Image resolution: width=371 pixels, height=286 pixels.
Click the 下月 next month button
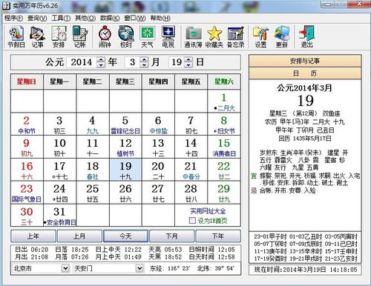coord(172,236)
